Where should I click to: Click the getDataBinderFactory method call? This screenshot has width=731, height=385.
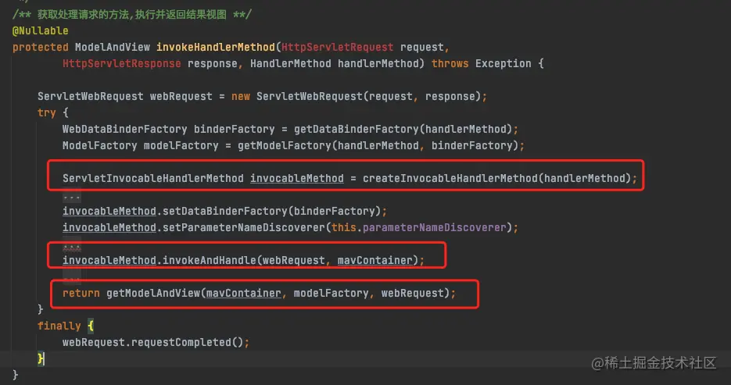click(x=357, y=129)
